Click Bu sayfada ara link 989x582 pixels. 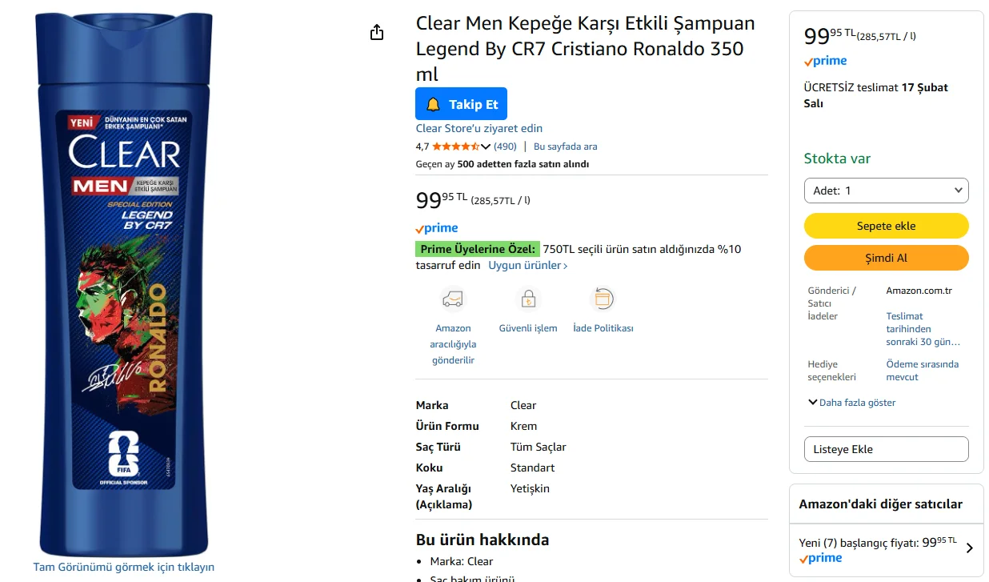[565, 147]
